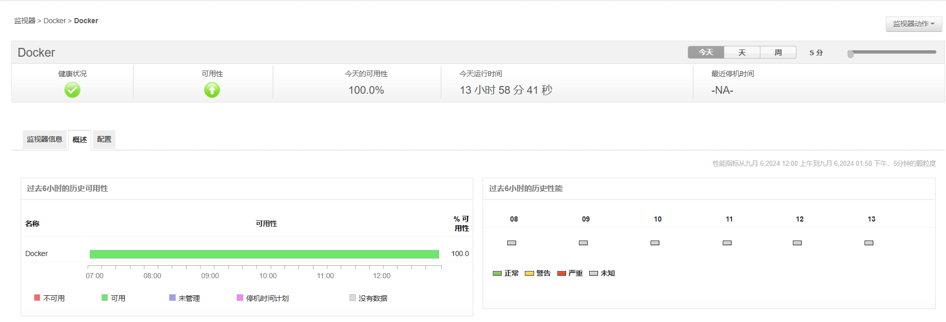Click the Docker monitor page heading

point(36,53)
